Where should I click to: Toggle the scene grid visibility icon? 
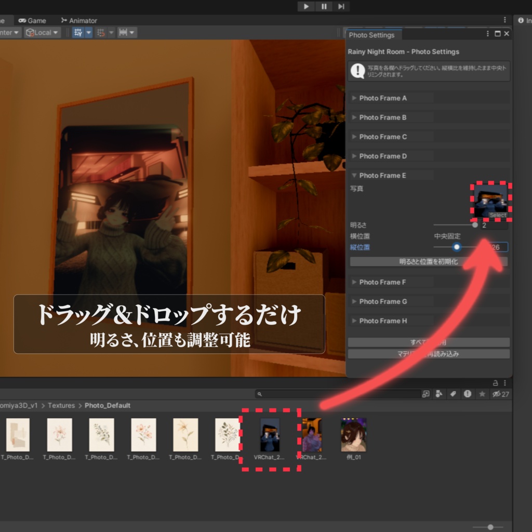click(78, 33)
